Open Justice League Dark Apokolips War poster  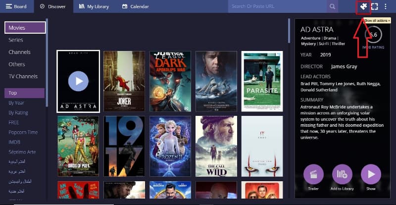click(x=170, y=81)
